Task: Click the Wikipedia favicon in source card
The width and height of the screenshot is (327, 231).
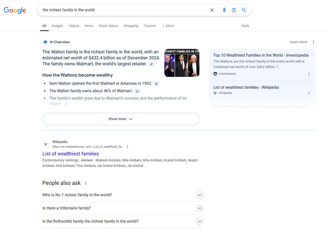Action: [215, 93]
